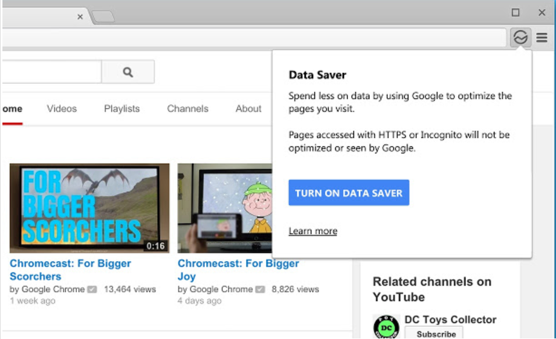Open the Learn more link

[x=313, y=231]
